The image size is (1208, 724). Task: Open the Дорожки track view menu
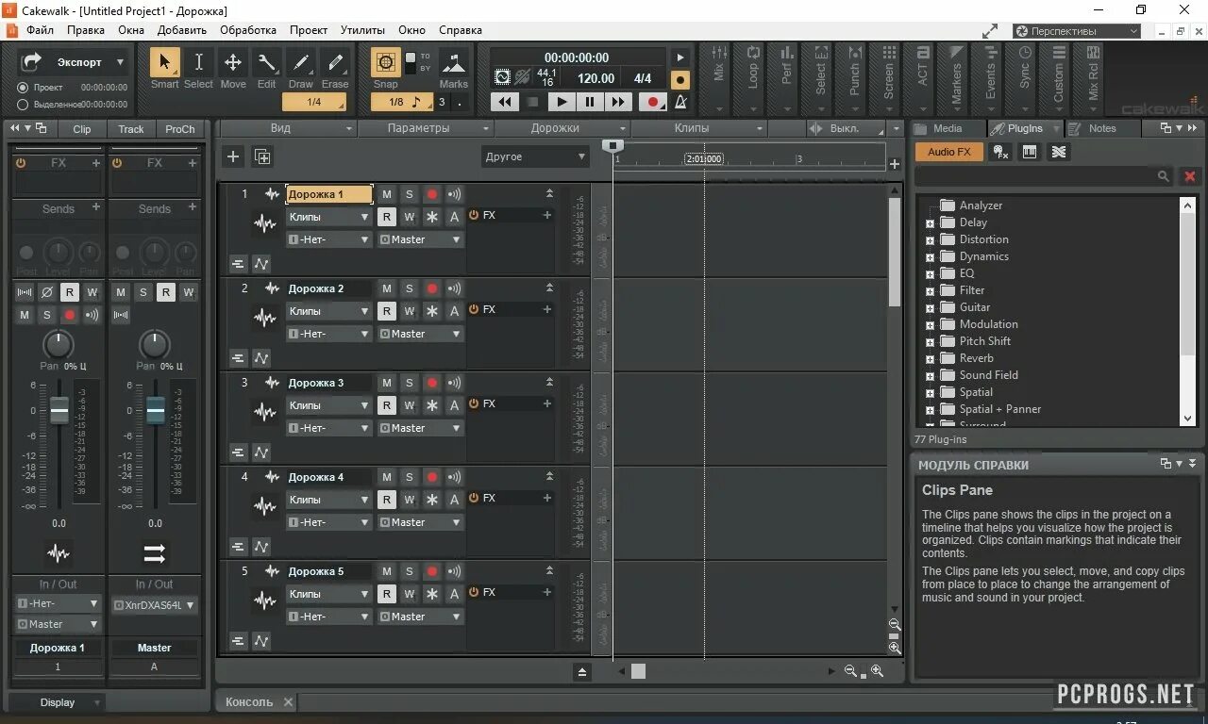(x=562, y=128)
